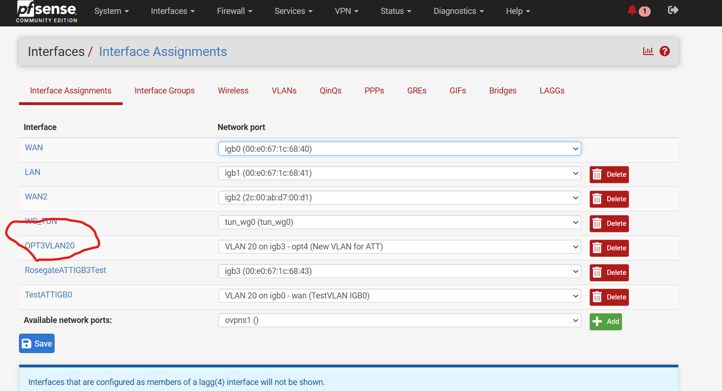Open the status graph icon
Viewport: 722px width, 391px height.
[x=648, y=51]
